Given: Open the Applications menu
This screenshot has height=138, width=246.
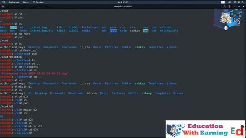Looking at the screenshot, I should 14,2.
